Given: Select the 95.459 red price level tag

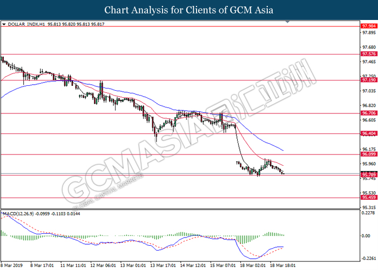Looking at the screenshot, I should (369, 198).
